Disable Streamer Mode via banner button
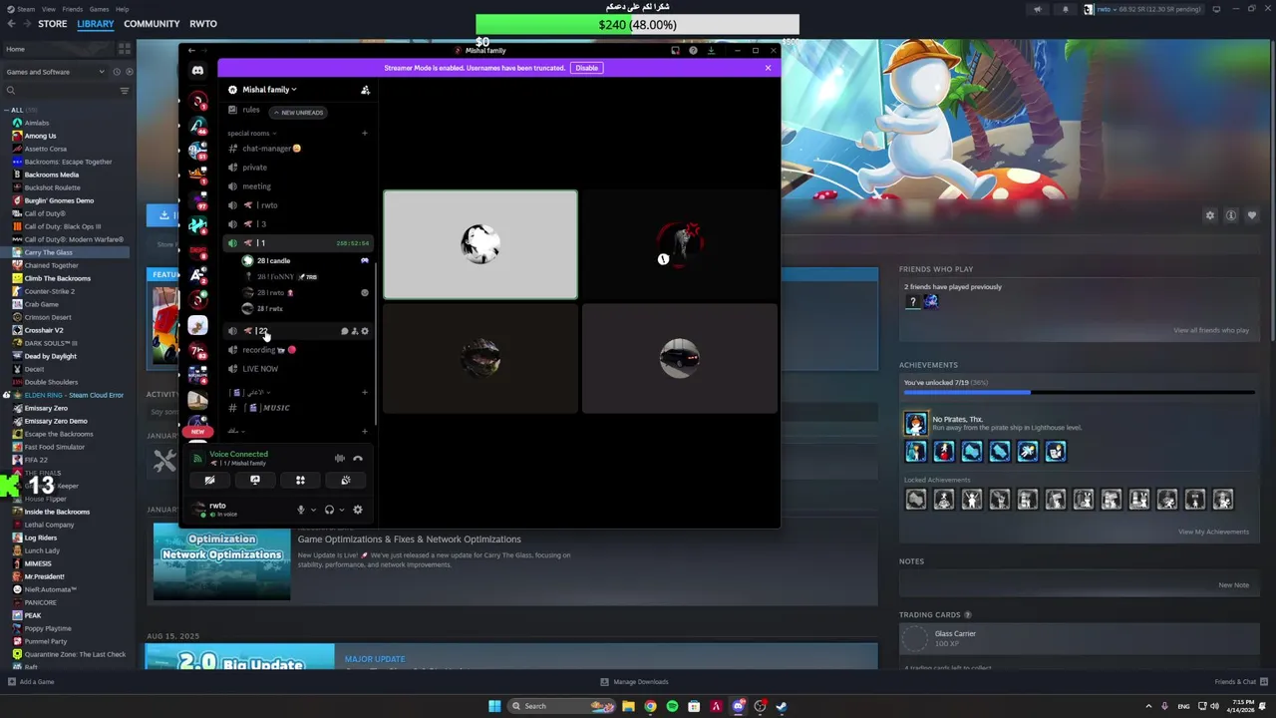This screenshot has width=1276, height=718. pos(586,68)
